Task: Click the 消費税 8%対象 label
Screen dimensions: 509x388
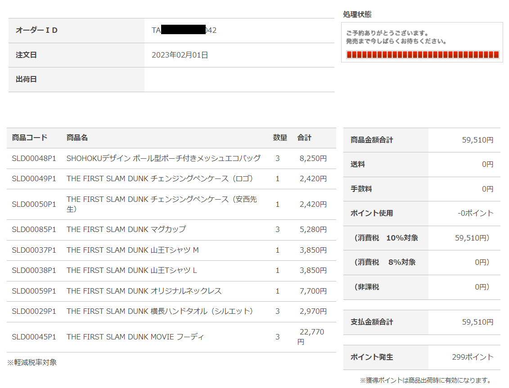Action: coord(385,262)
